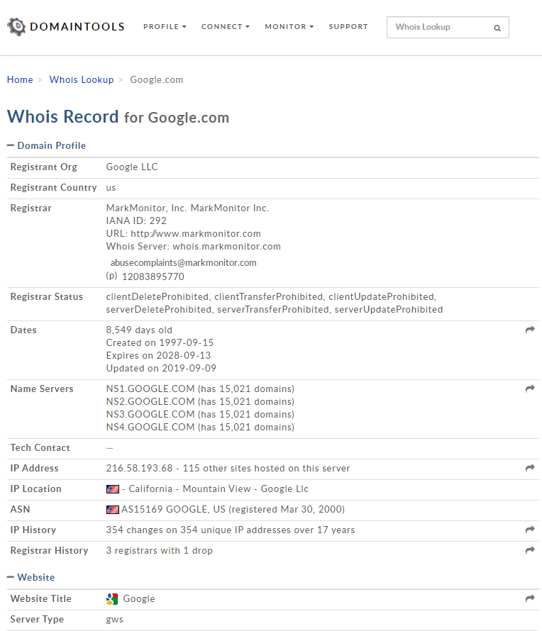This screenshot has width=542, height=631.
Task: Click the share arrow in Dates row
Action: tap(530, 330)
